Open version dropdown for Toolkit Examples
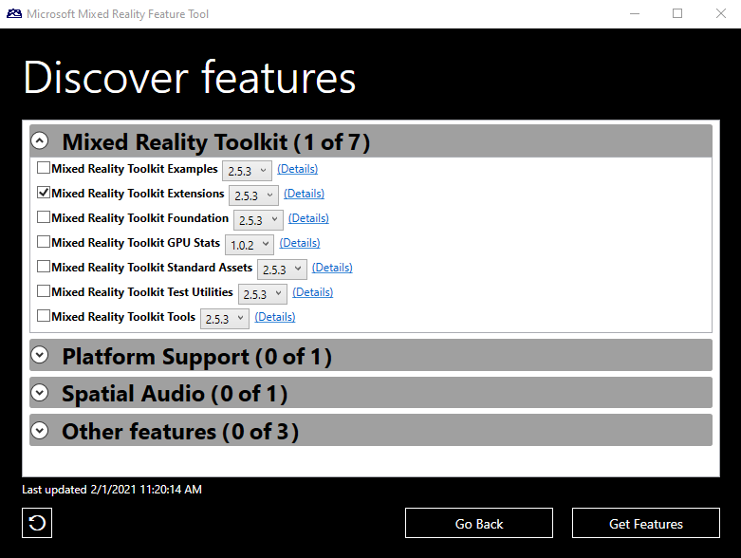Viewport: 741px width, 558px height. point(247,171)
